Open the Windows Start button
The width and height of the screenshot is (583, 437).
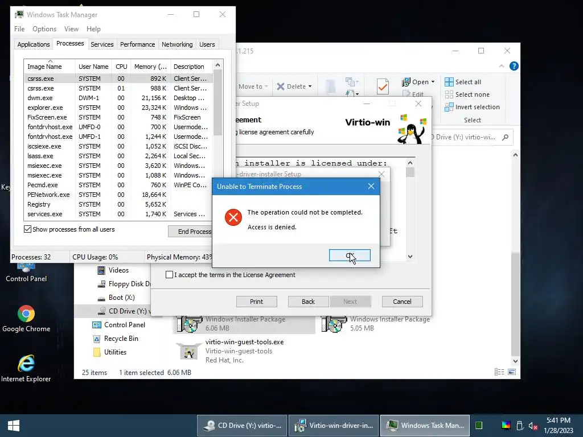14,426
